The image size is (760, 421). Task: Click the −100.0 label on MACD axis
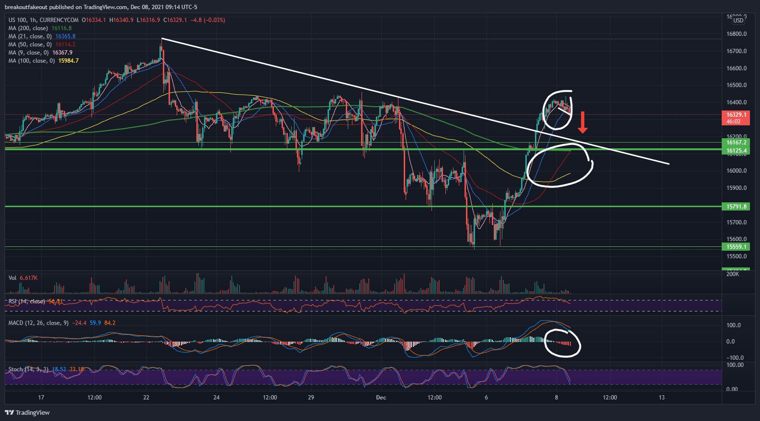(x=735, y=358)
